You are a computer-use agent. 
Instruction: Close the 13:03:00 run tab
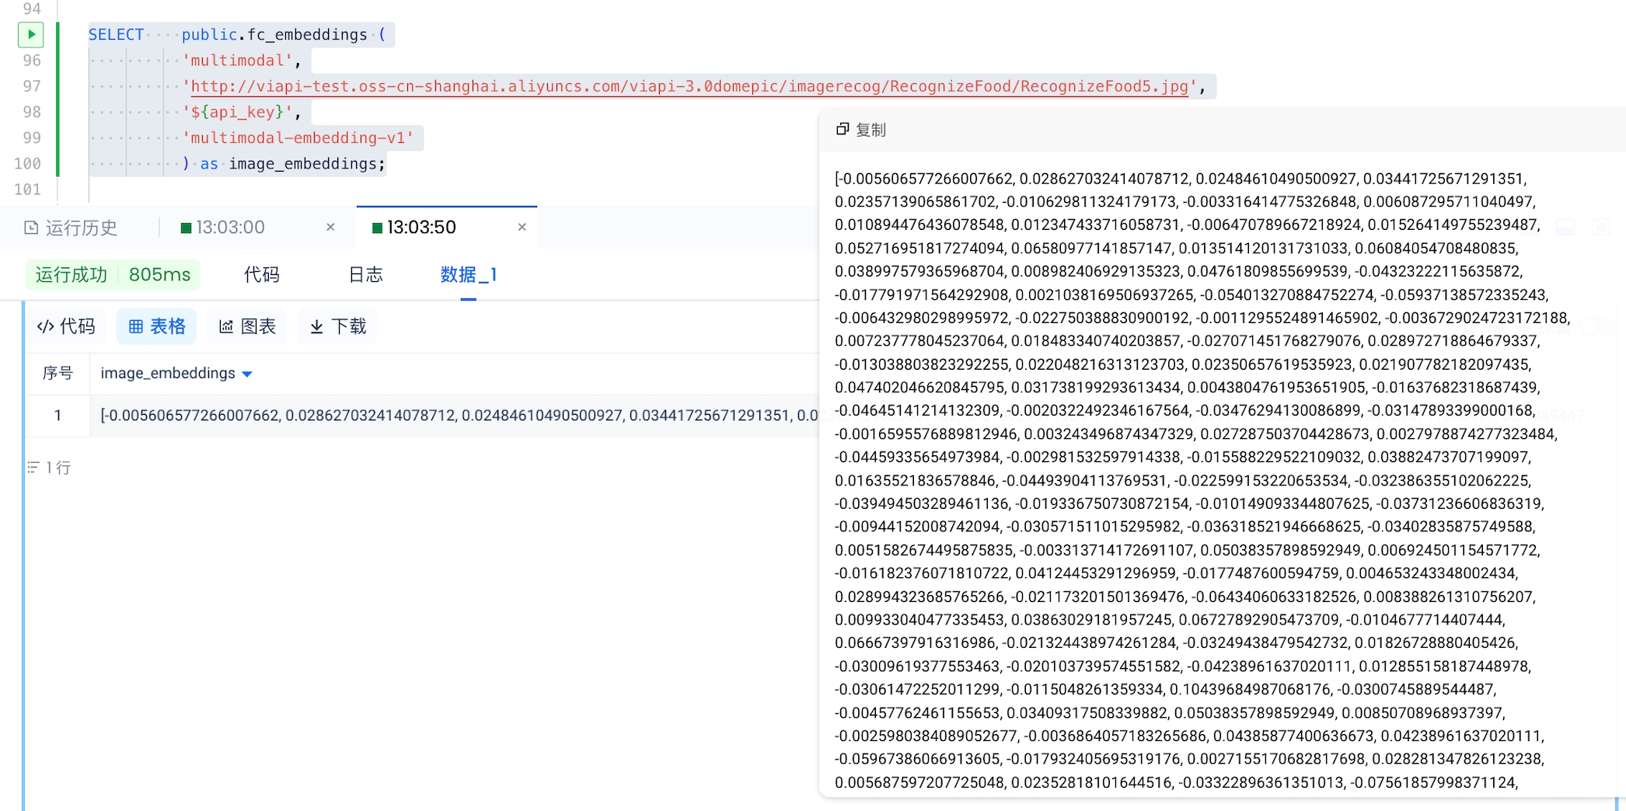[330, 227]
